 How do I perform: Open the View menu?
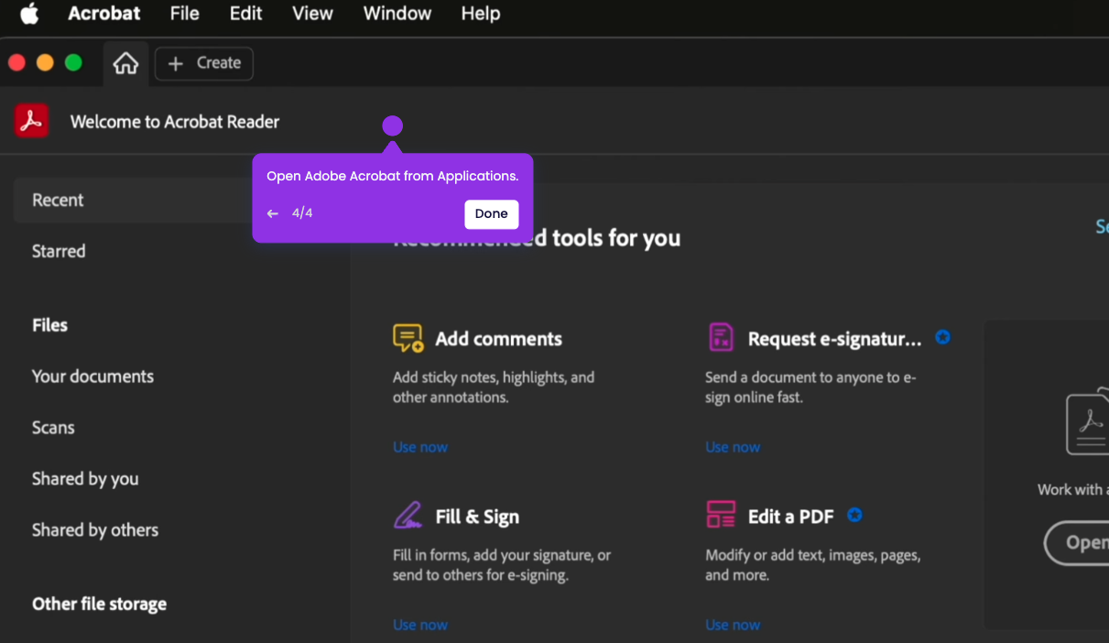[x=312, y=14]
